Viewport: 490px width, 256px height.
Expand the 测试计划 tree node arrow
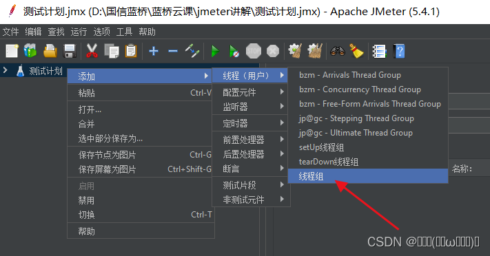[6, 70]
